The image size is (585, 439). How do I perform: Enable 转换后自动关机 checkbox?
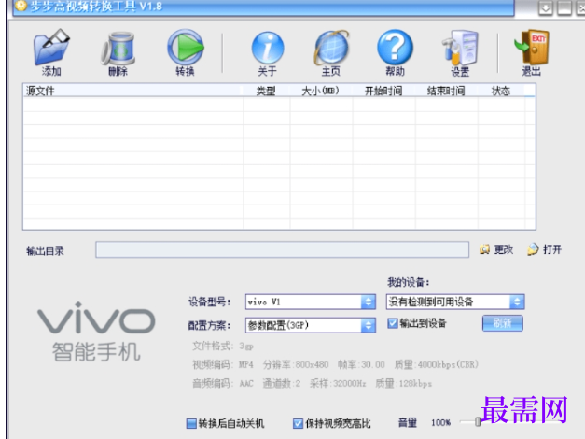coord(191,423)
